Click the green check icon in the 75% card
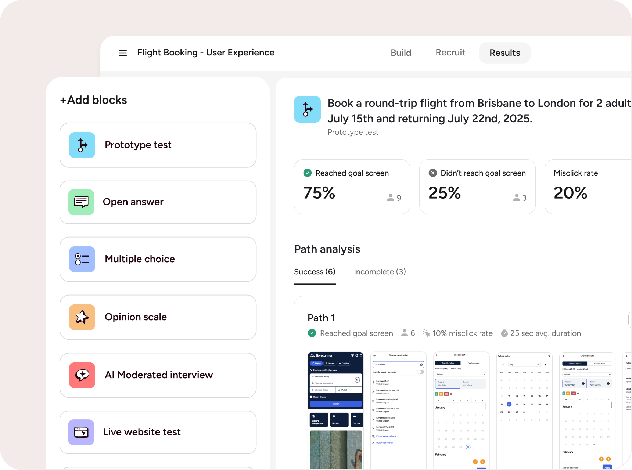The height and width of the screenshot is (470, 632). (x=308, y=173)
